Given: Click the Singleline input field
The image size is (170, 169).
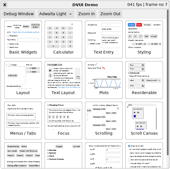Looking at the screenshot, I should click(111, 25).
